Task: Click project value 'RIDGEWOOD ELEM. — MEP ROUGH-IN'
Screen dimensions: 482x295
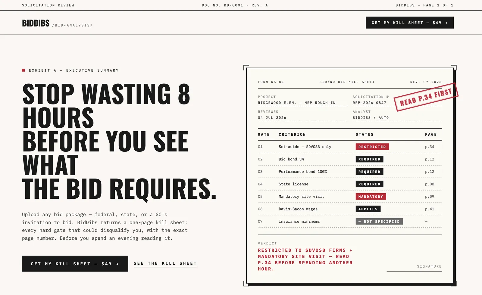Action: 297,103
